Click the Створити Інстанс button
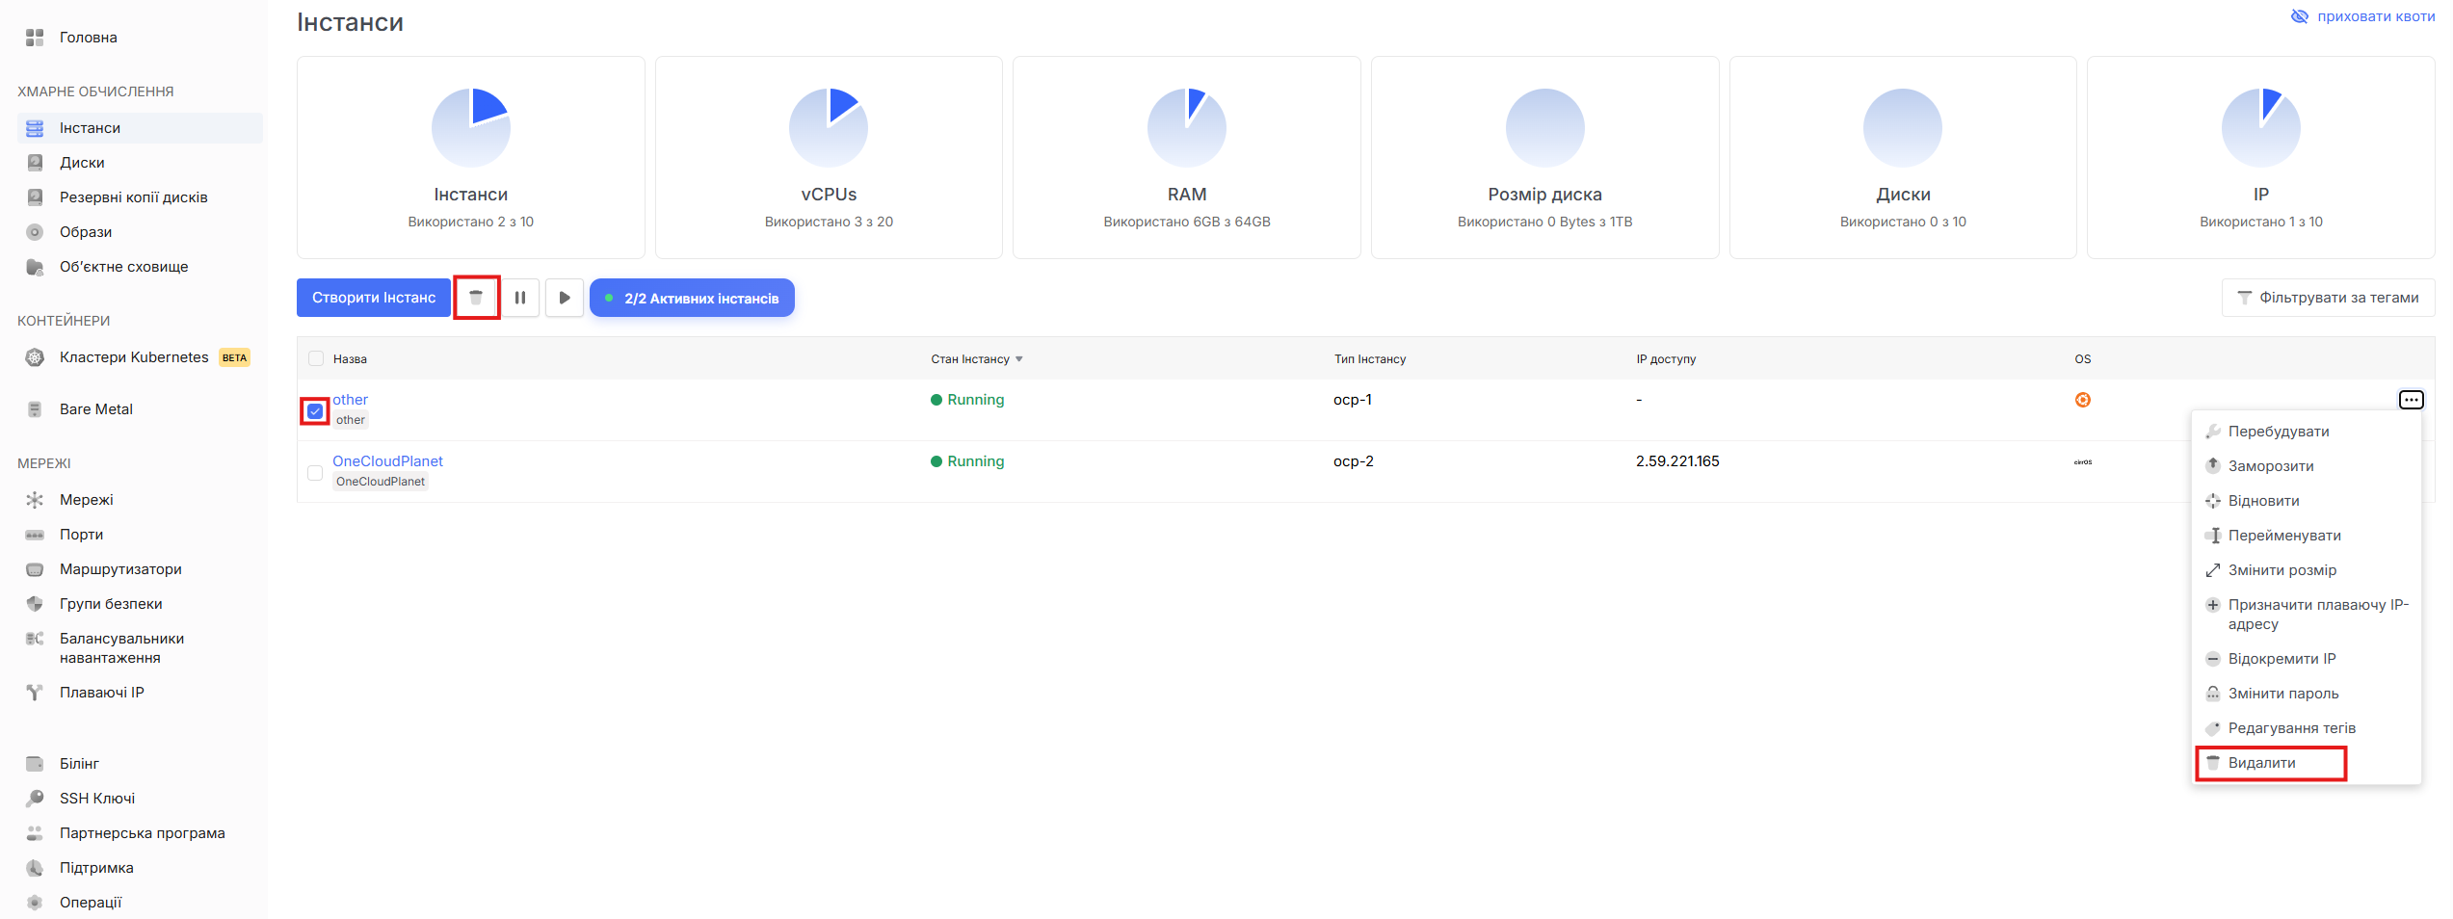 [x=374, y=298]
